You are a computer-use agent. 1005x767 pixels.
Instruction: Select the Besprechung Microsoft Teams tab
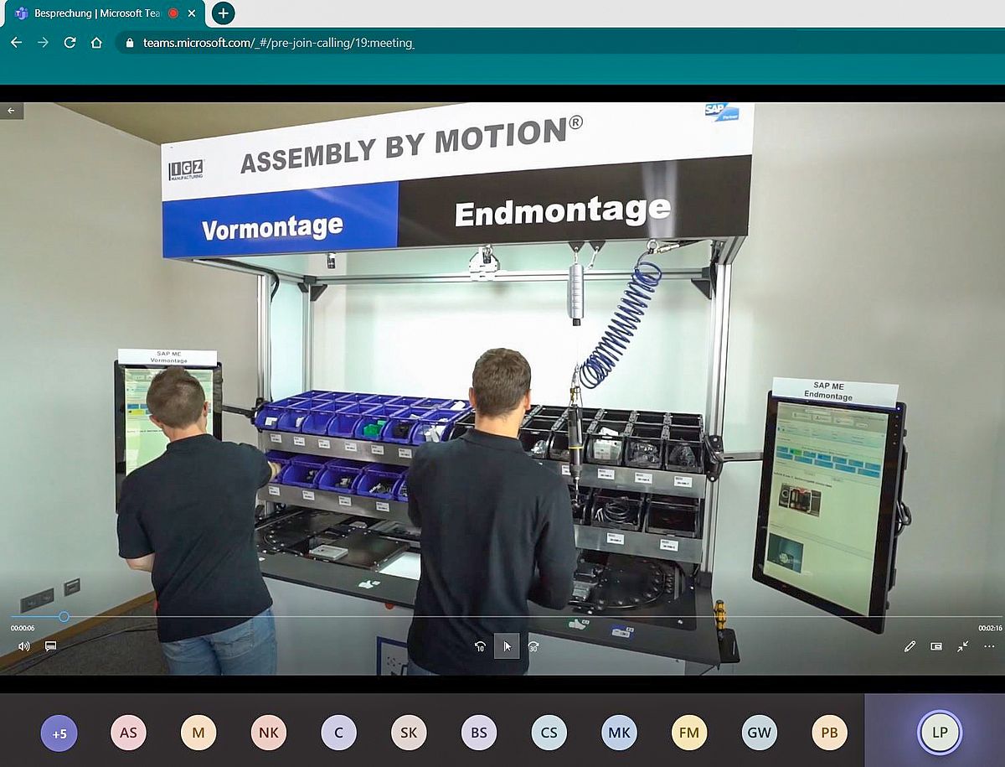click(105, 13)
